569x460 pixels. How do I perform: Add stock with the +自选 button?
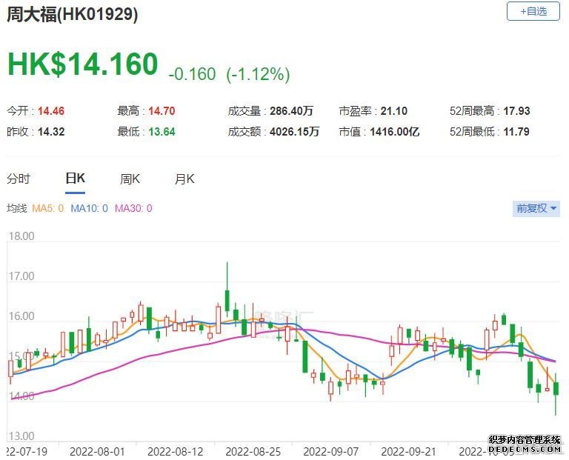pyautogui.click(x=533, y=12)
